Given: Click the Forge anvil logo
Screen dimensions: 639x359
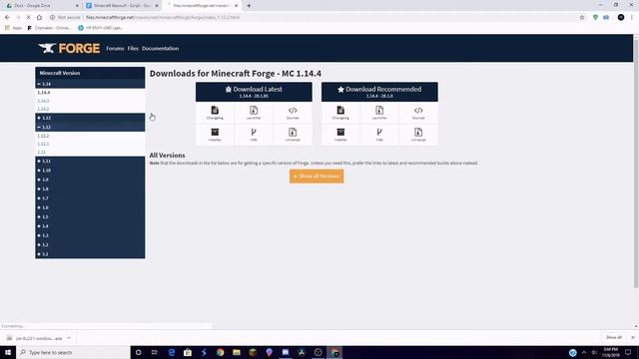Looking at the screenshot, I should (69, 49).
